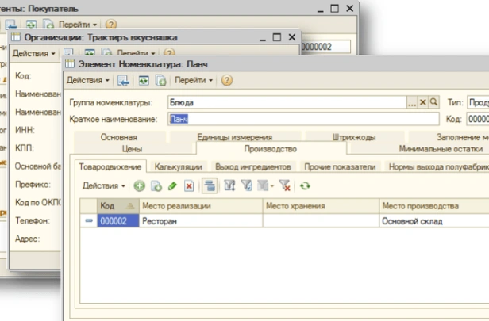Select the table row with code 000002
Image resolution: width=489 pixels, height=321 pixels.
[x=198, y=222]
